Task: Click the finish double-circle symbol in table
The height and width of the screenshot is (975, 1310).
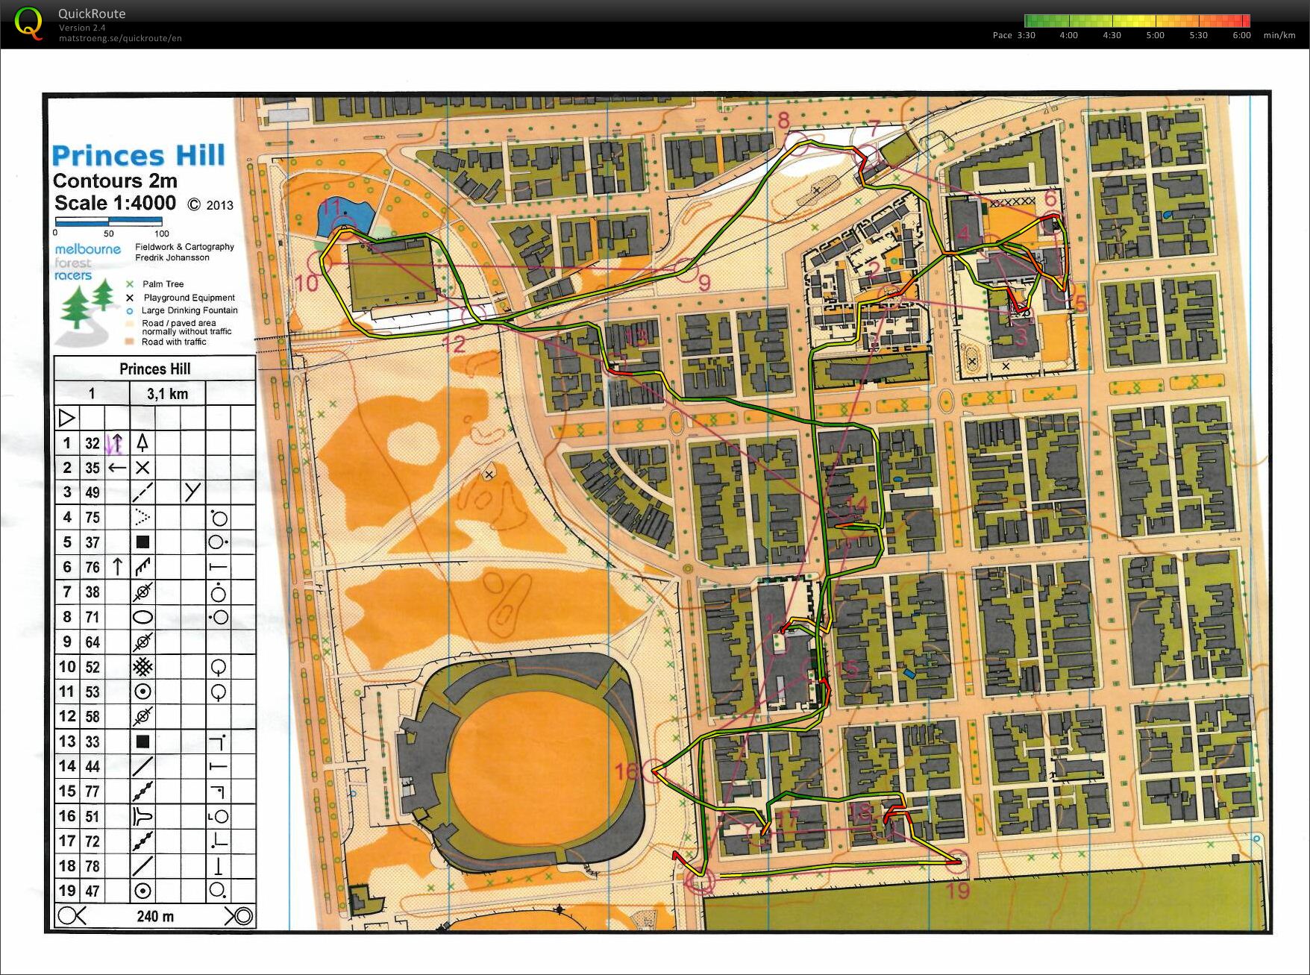Action: tap(240, 915)
